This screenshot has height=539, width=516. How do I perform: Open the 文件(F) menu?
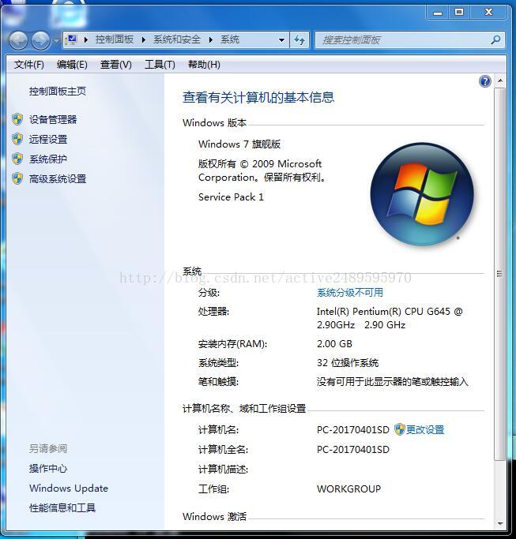[x=29, y=65]
